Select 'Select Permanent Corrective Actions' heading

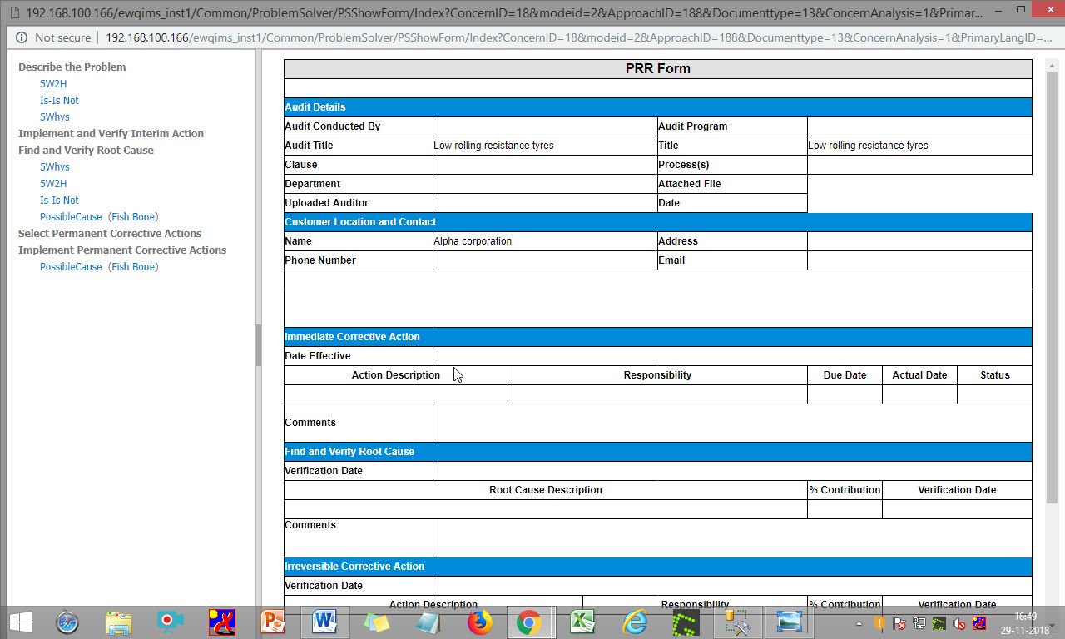(110, 233)
